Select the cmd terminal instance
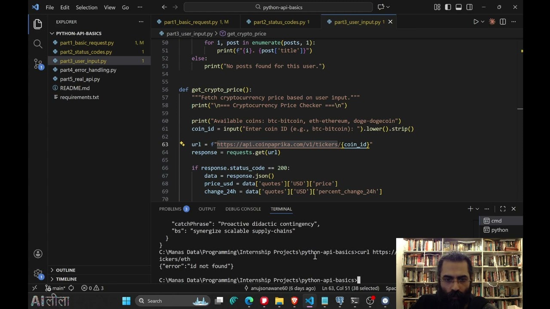 (501, 221)
